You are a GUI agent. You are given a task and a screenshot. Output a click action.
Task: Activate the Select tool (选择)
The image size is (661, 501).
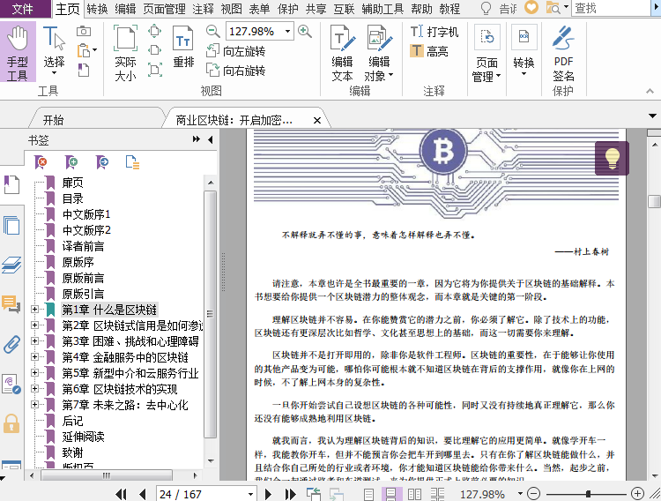(x=54, y=51)
